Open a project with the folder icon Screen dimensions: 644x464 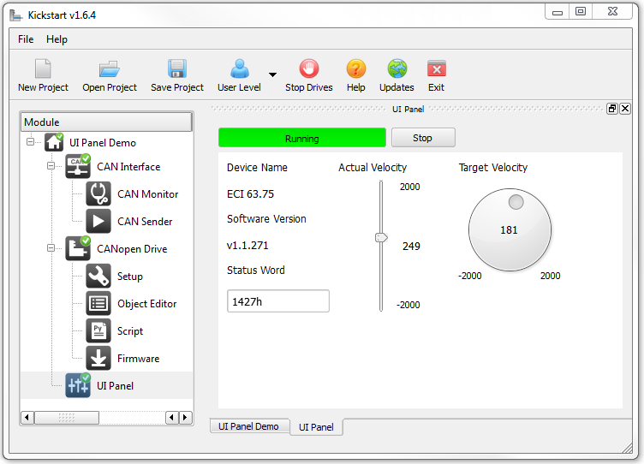110,68
